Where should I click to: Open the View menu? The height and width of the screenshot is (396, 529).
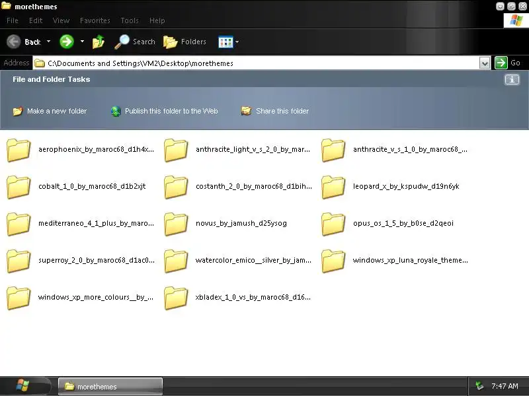point(61,20)
